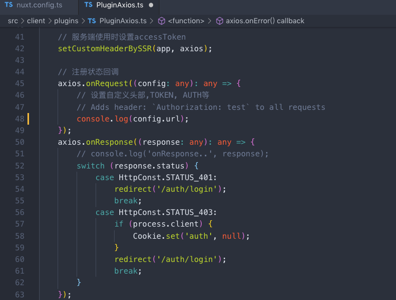Click commented console.log on line 51
The width and height of the screenshot is (396, 300).
[173, 154]
